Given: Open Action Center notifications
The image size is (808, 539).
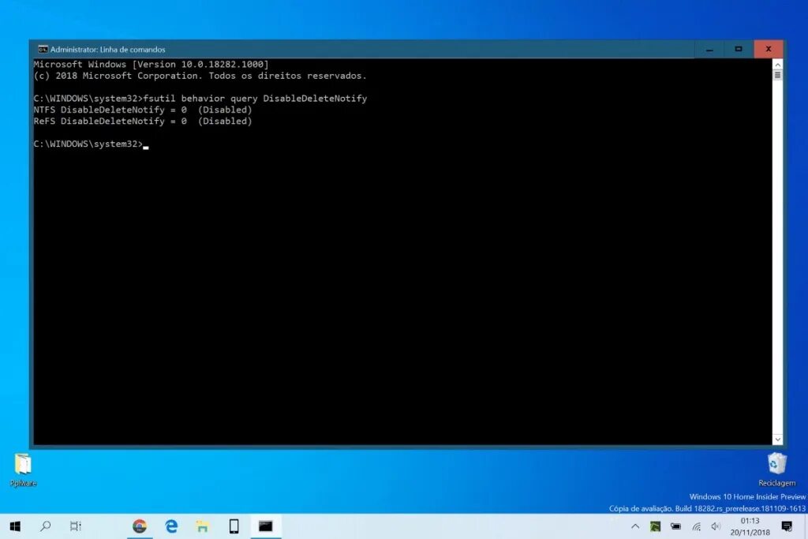Looking at the screenshot, I should [787, 526].
